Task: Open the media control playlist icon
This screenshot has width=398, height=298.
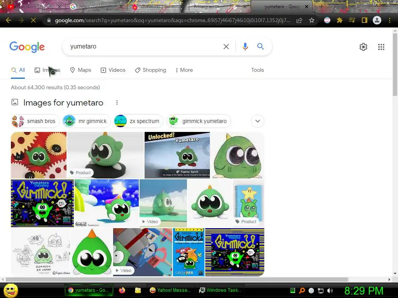Action: point(352,20)
